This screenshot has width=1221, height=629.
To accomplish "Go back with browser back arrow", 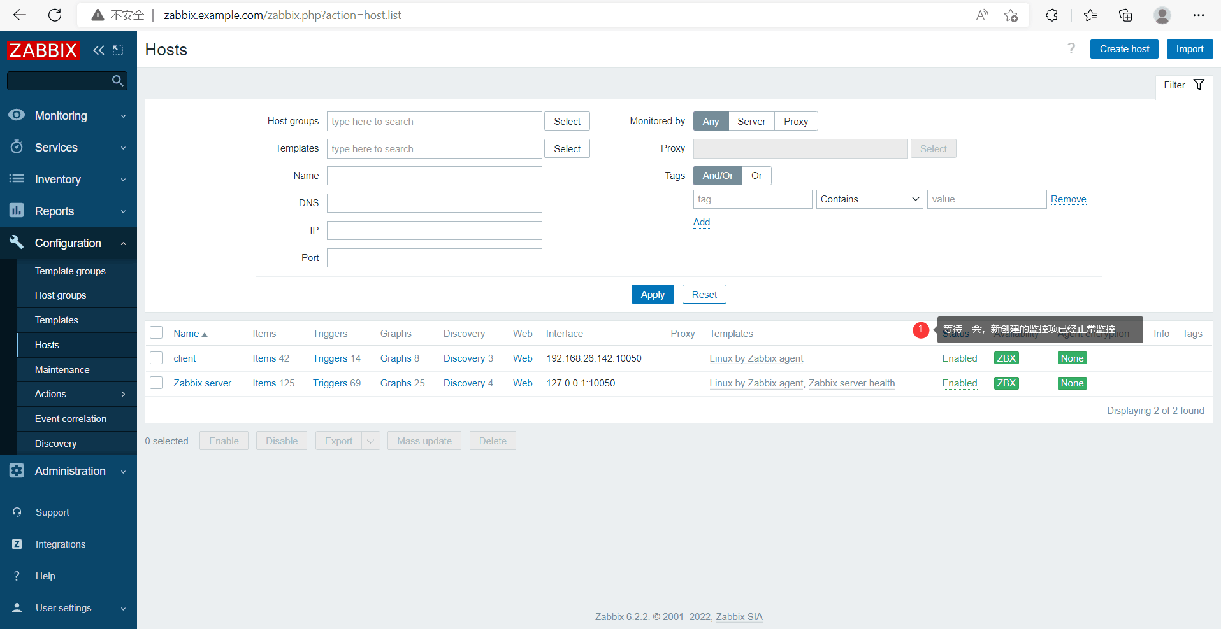I will (x=20, y=15).
